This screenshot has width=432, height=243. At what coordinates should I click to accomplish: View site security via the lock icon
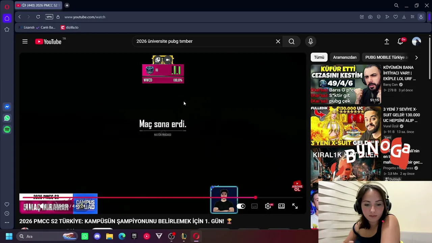click(58, 17)
